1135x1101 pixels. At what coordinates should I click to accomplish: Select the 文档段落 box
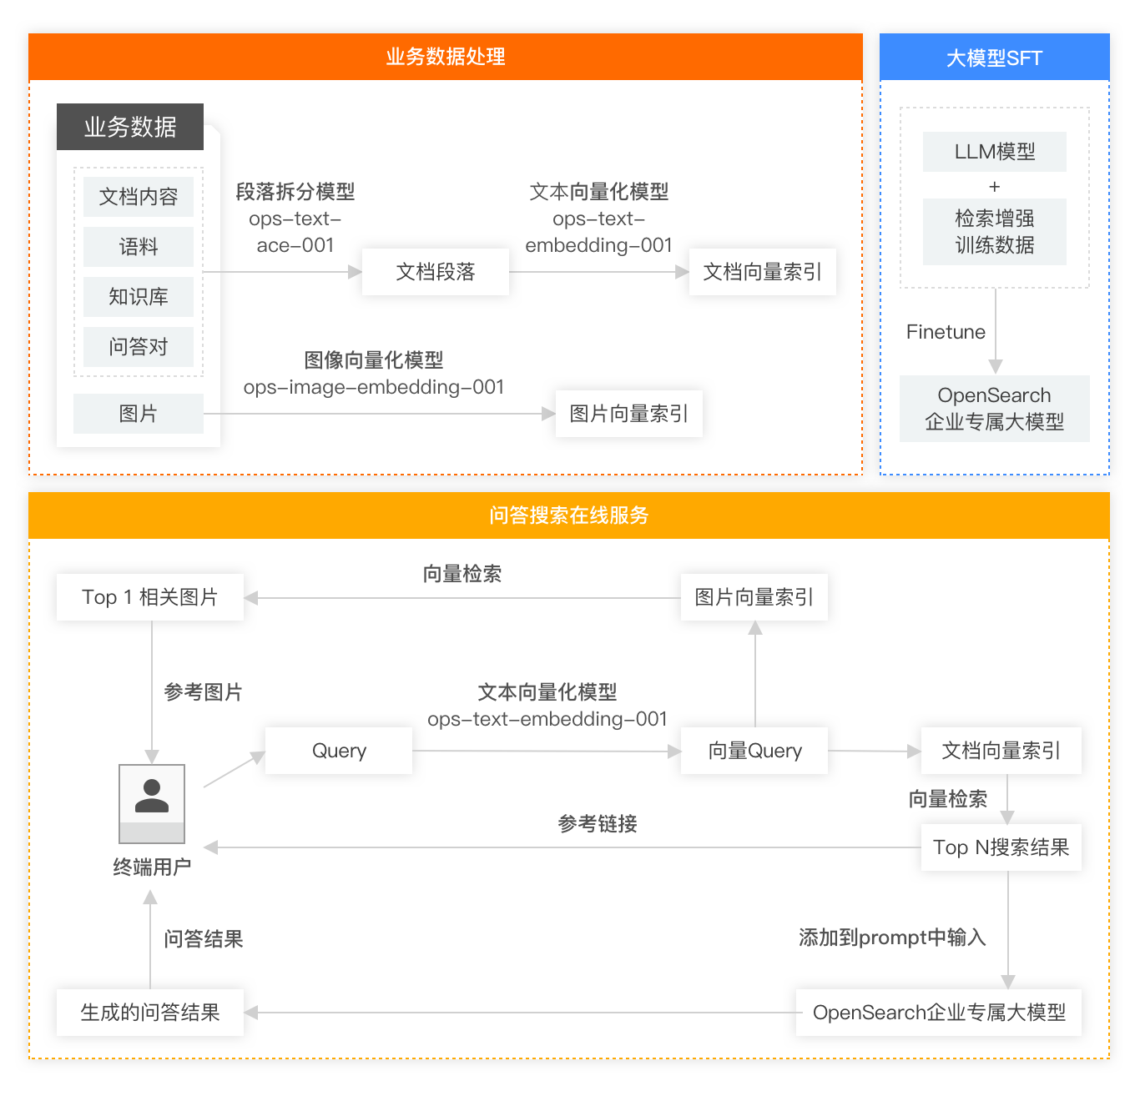[436, 272]
